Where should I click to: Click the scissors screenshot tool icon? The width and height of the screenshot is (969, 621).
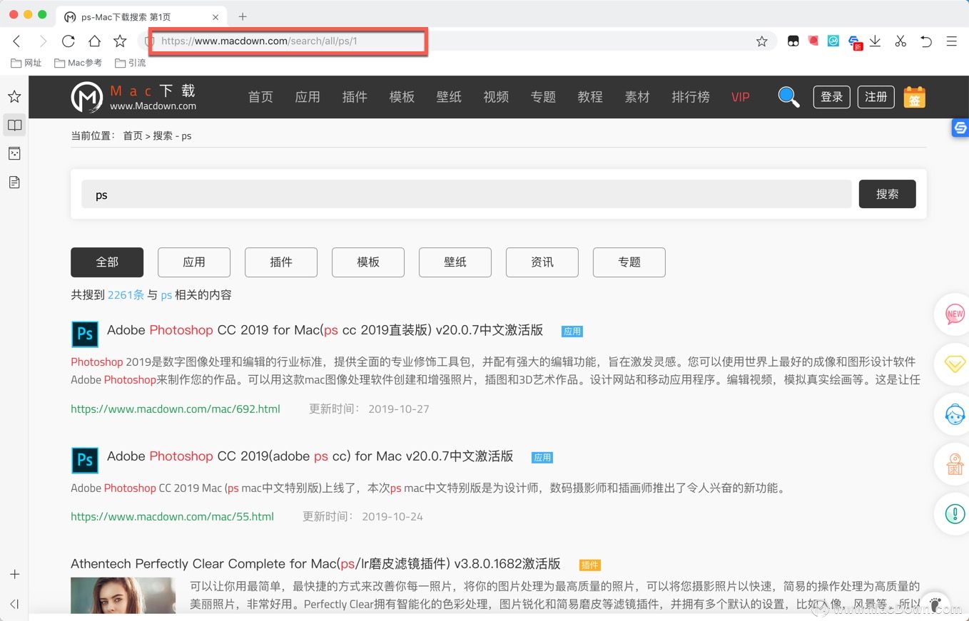click(900, 41)
